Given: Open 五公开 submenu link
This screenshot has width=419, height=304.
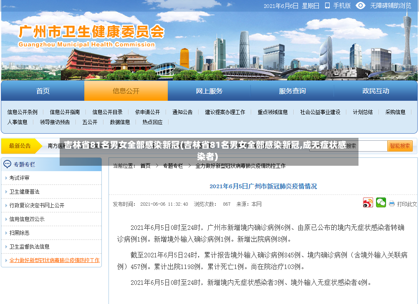Looking at the screenshot, I should pos(90,122).
